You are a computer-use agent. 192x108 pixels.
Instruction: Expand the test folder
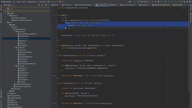pos(8,91)
